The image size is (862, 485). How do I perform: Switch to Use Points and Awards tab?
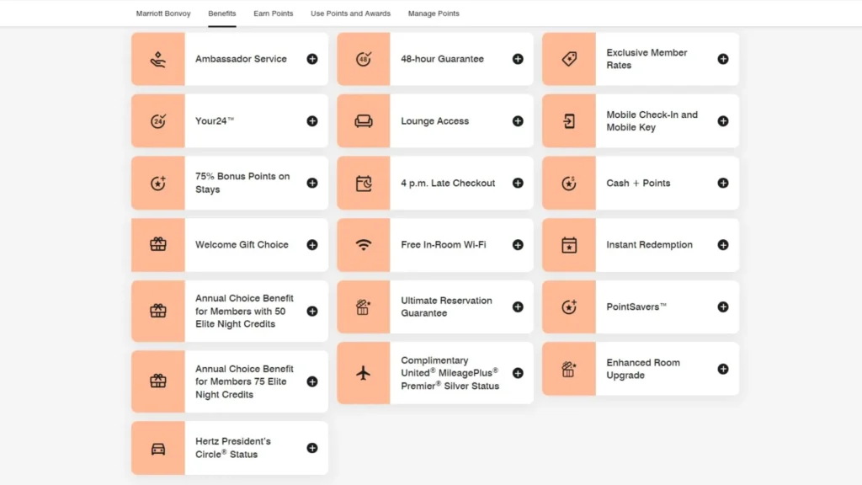click(x=350, y=13)
